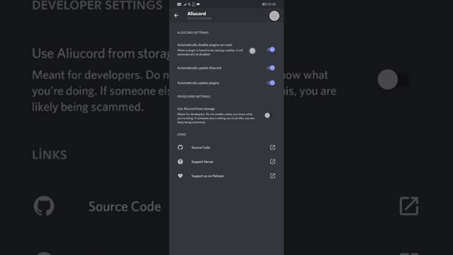Click large 'DEVELOPER SETTINGS' heading in blurred background
Screen dimensions: 453x255
pyautogui.click(x=98, y=5)
